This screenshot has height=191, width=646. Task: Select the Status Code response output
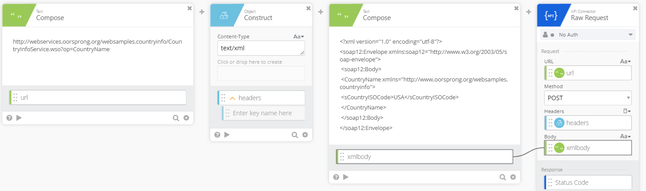[x=587, y=183]
